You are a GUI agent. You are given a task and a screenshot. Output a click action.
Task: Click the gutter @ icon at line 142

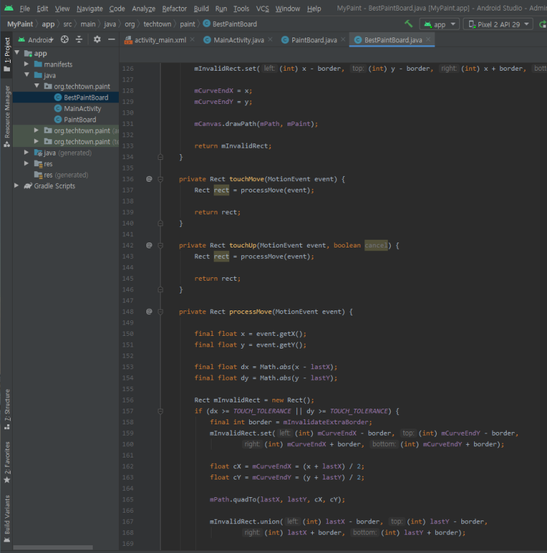pyautogui.click(x=149, y=245)
